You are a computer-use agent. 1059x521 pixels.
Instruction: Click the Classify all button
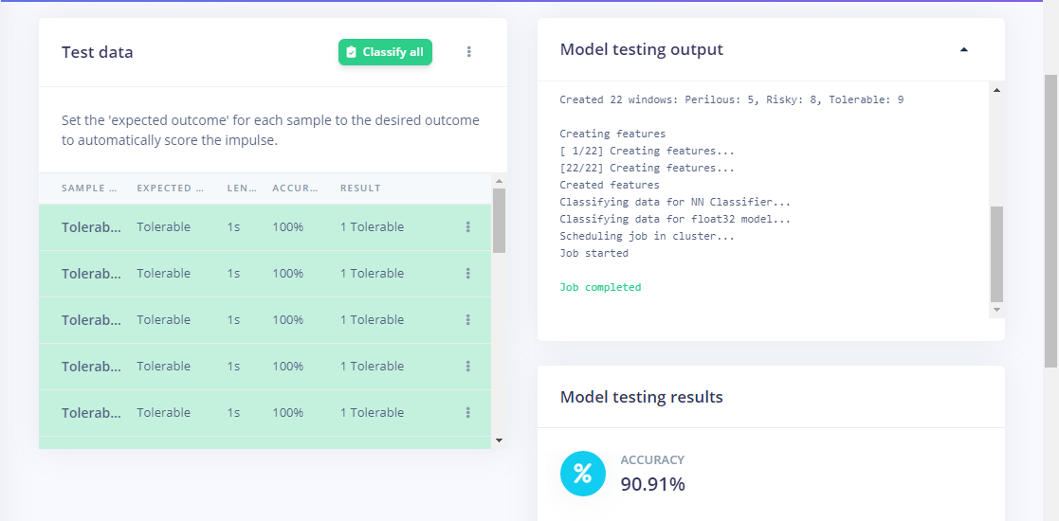[x=385, y=52]
